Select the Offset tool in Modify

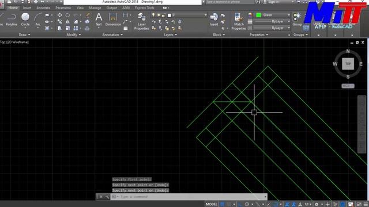tap(87, 28)
